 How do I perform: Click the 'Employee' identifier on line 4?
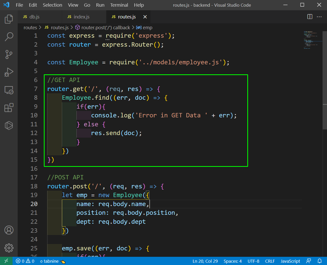click(x=84, y=62)
